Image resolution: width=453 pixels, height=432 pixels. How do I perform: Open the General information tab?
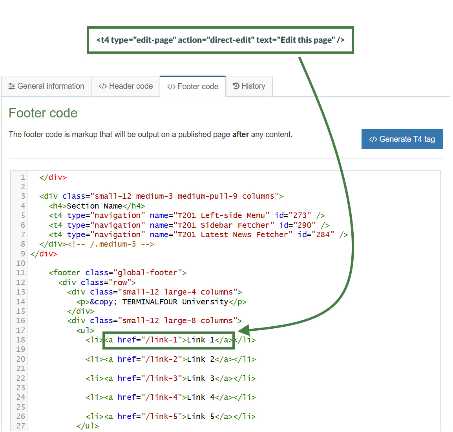pyautogui.click(x=46, y=86)
